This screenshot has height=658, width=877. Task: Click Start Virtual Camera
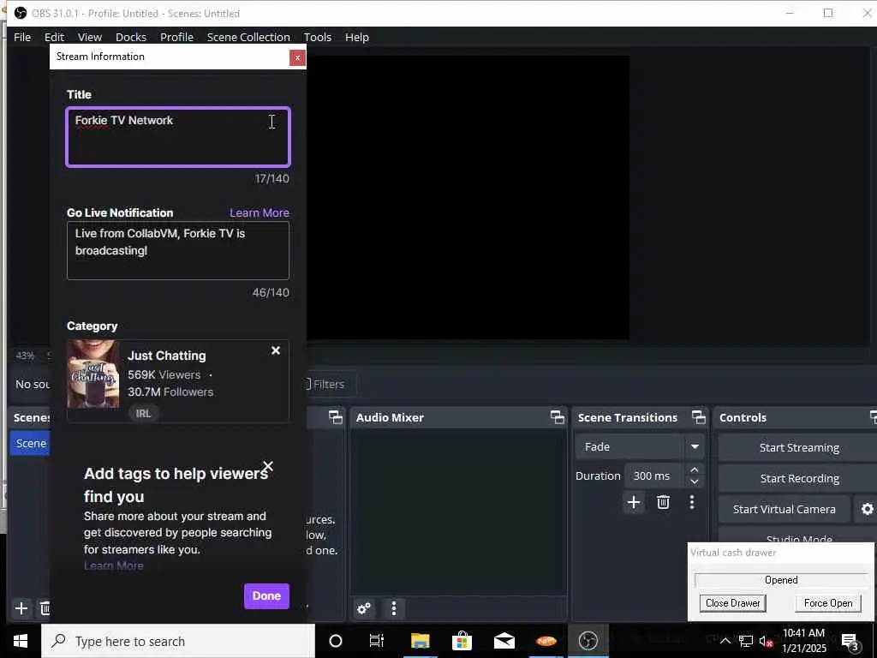[785, 509]
